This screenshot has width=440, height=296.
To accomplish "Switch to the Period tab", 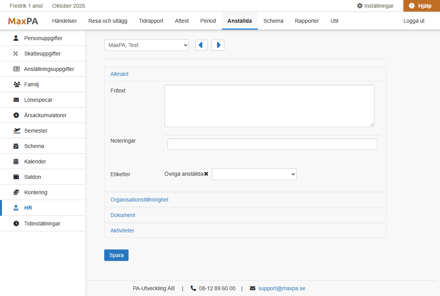I will pyautogui.click(x=208, y=21).
